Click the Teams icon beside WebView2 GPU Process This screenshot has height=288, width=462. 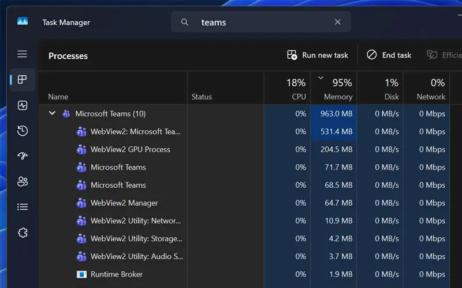point(81,150)
